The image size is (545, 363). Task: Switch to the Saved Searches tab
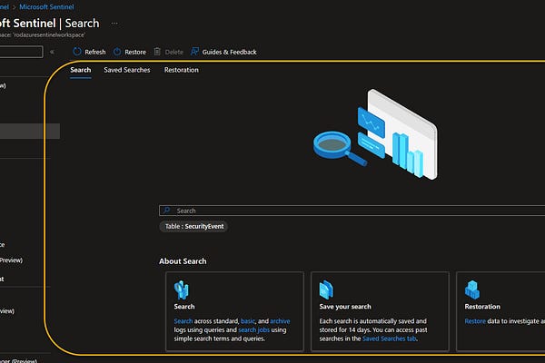coord(127,70)
